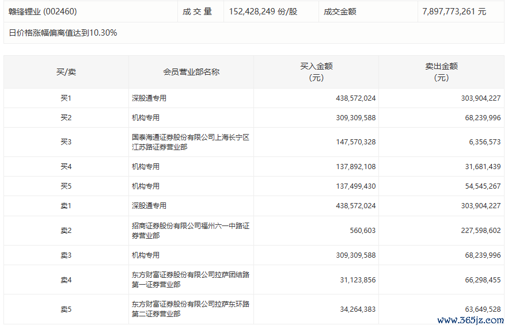This screenshot has width=508, height=329.
Task: Select sell amount 31,681,439
Action: tap(483, 167)
